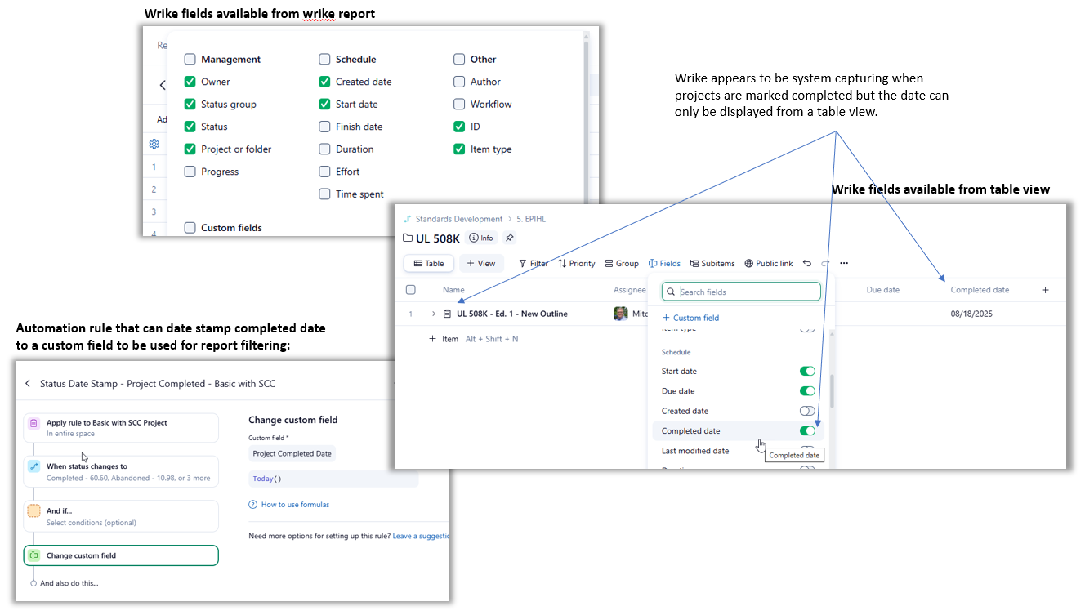Go back using the automation rule back arrow

[28, 384]
